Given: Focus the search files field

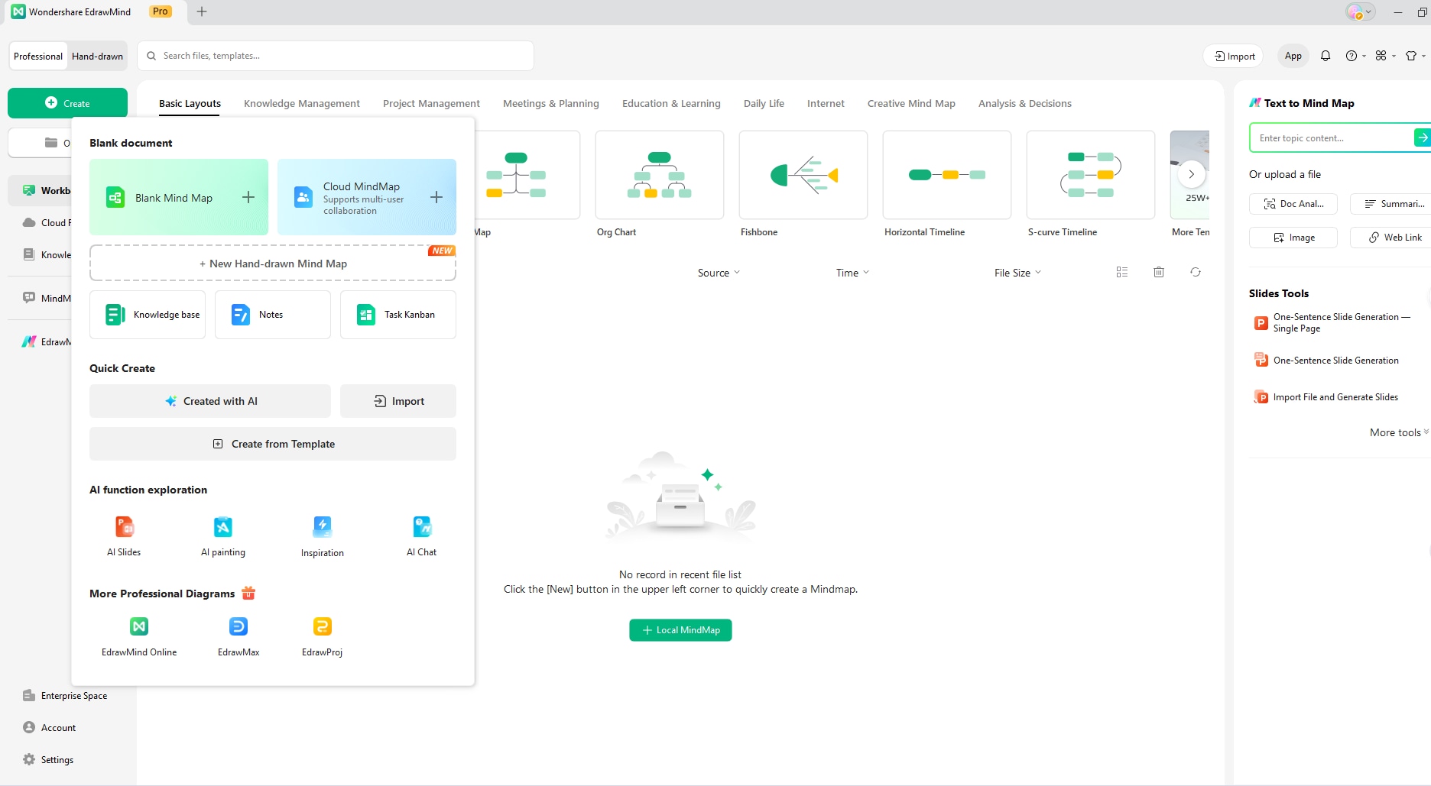Looking at the screenshot, I should tap(336, 56).
